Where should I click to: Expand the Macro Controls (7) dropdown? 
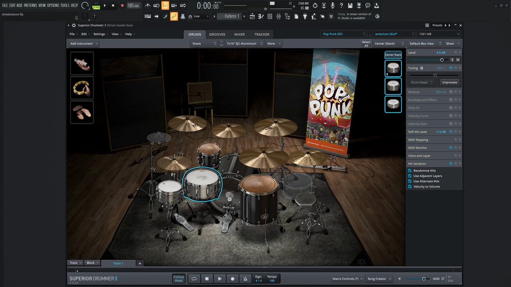point(347,279)
